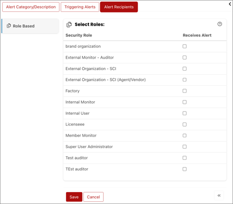The height and width of the screenshot is (204, 233).
Task: Check Receives Alert for brand organization
Action: click(x=185, y=46)
